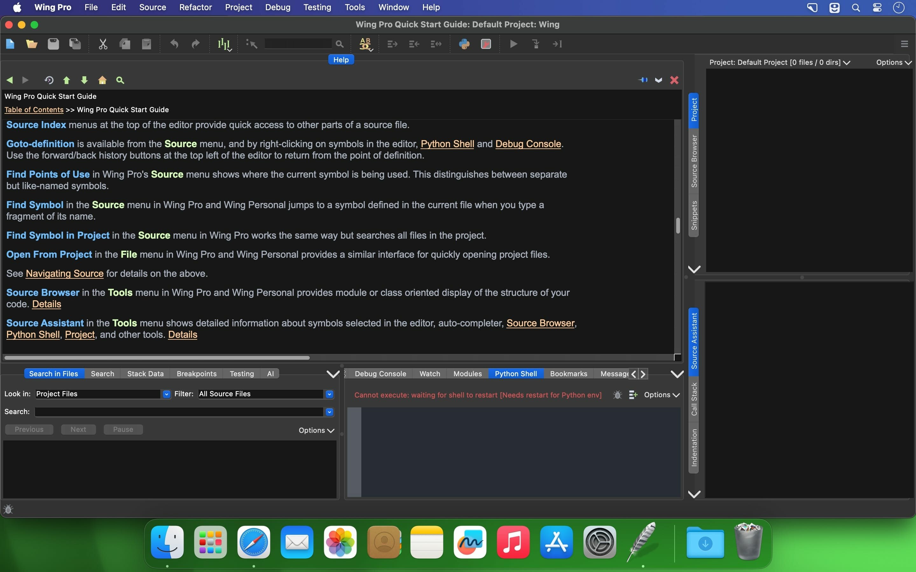The height and width of the screenshot is (572, 916).
Task: Open the Navigating Source link
Action: 64,274
